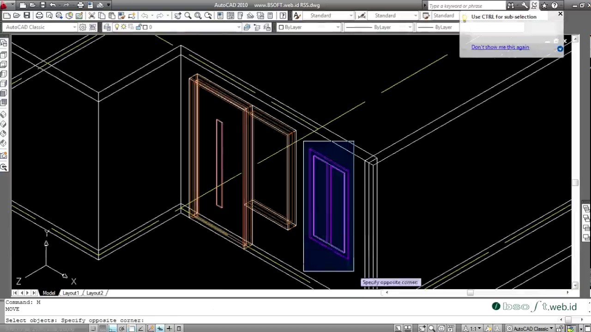
Task: Select the Zoom Previous icon
Action: 208,16
